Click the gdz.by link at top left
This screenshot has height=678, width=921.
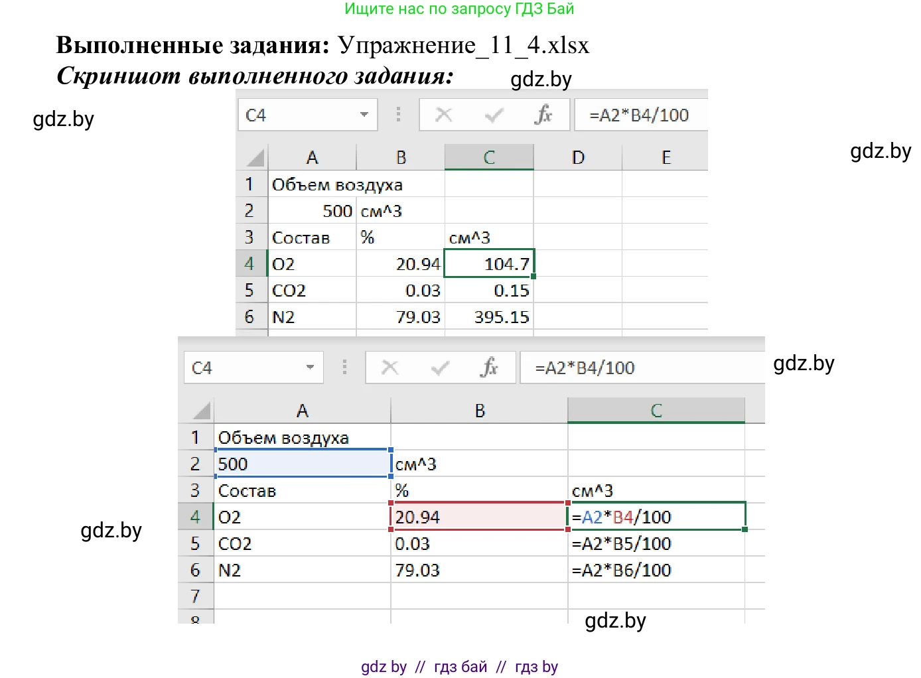(x=64, y=119)
